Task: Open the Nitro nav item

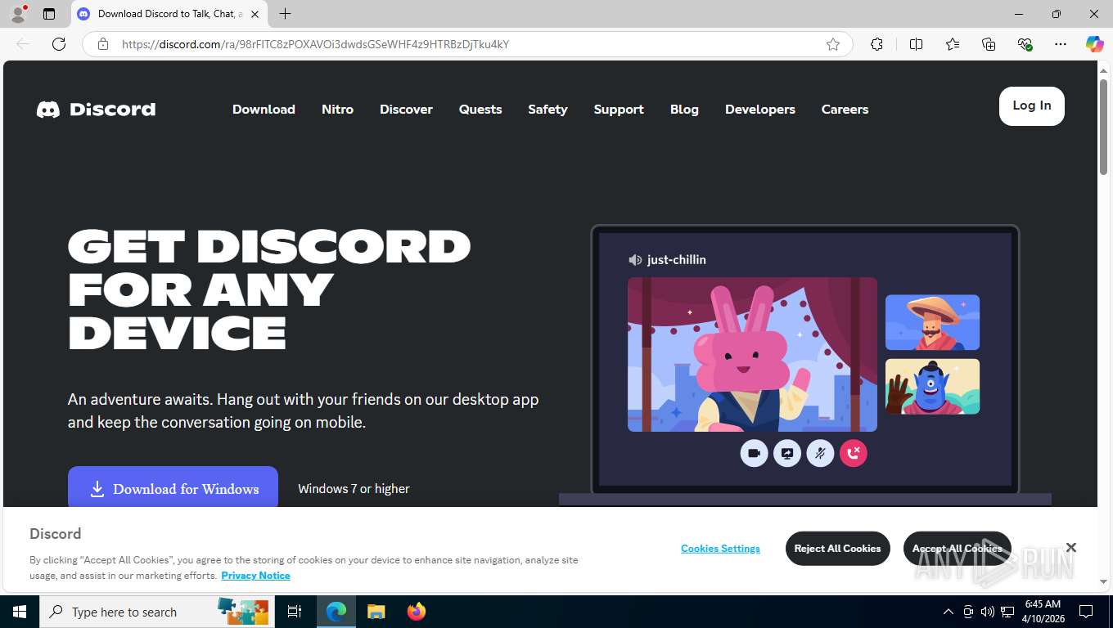Action: point(337,110)
